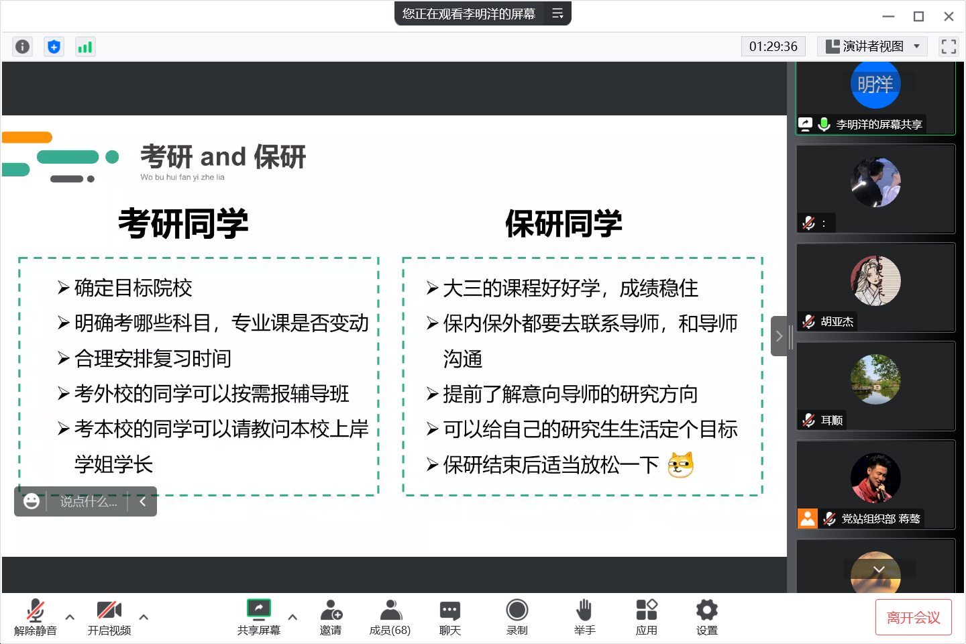Screen dimensions: 966x644
Task: Collapse the participant video side panel
Action: [779, 336]
